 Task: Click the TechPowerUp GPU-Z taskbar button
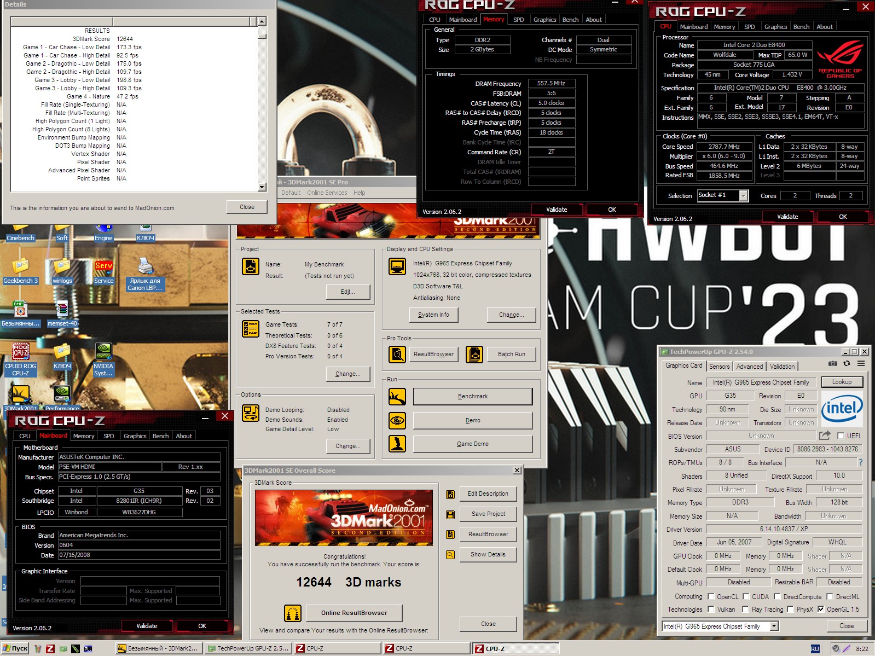(x=248, y=649)
